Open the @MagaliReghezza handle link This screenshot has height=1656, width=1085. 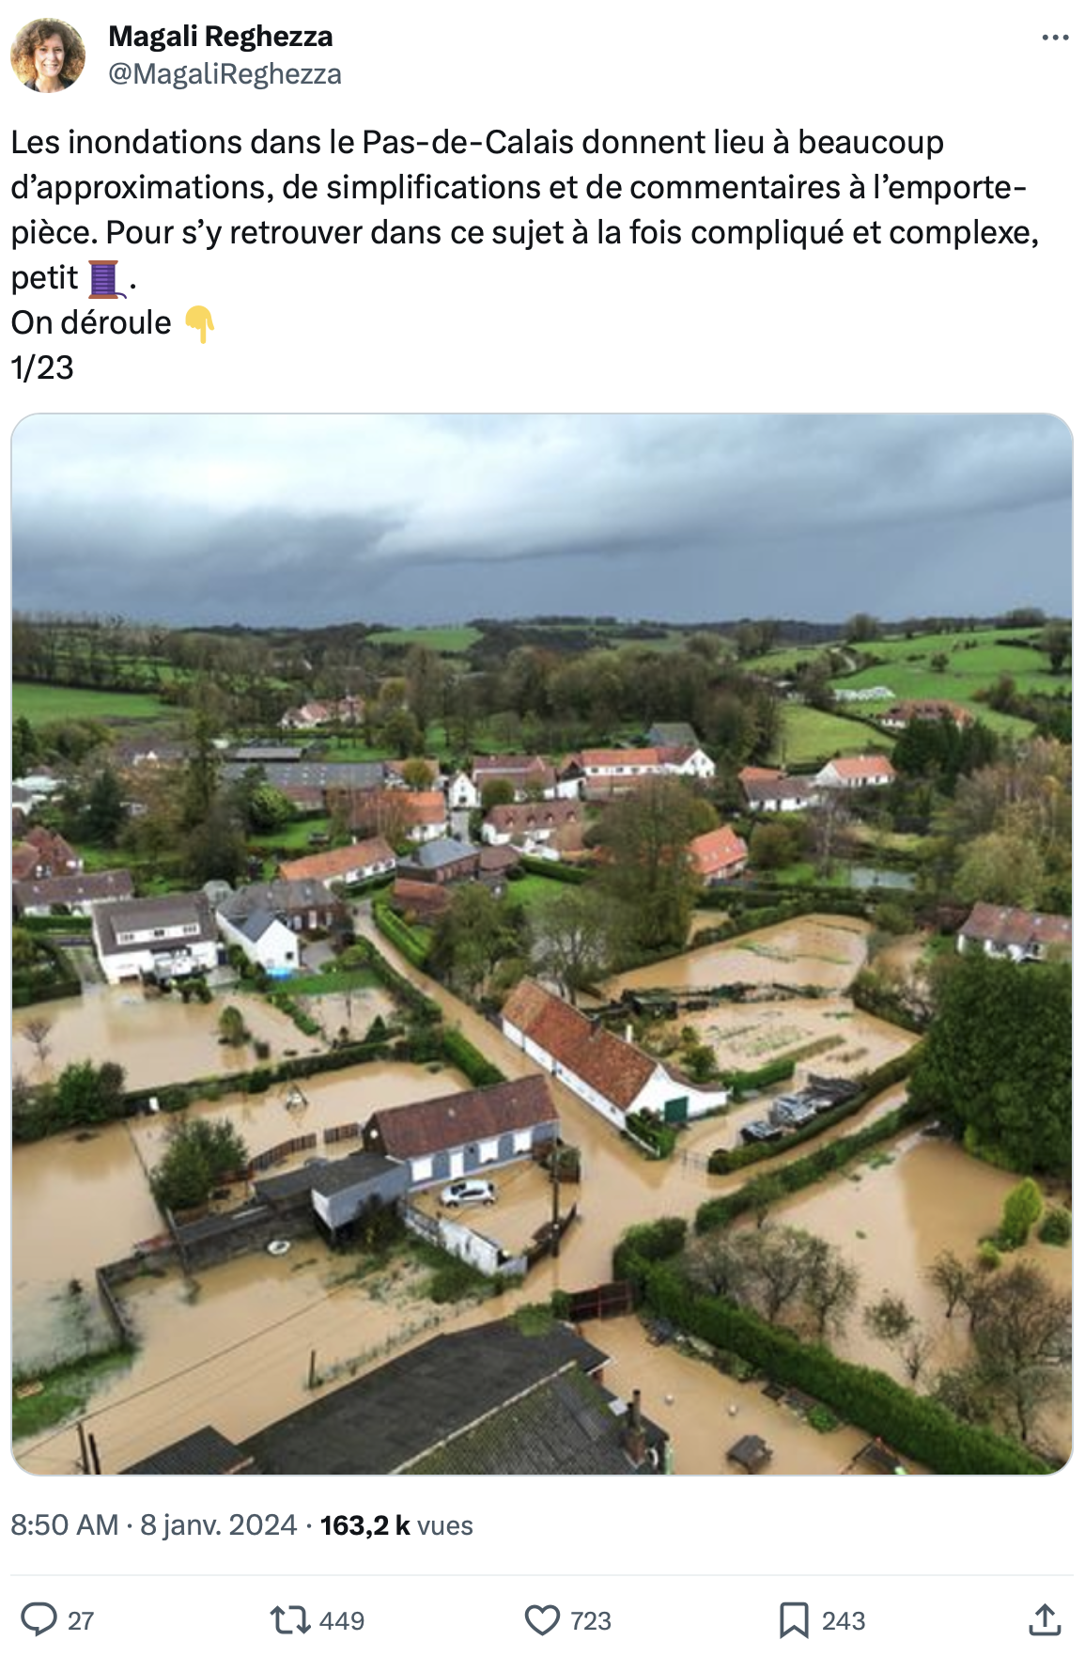[x=225, y=74]
